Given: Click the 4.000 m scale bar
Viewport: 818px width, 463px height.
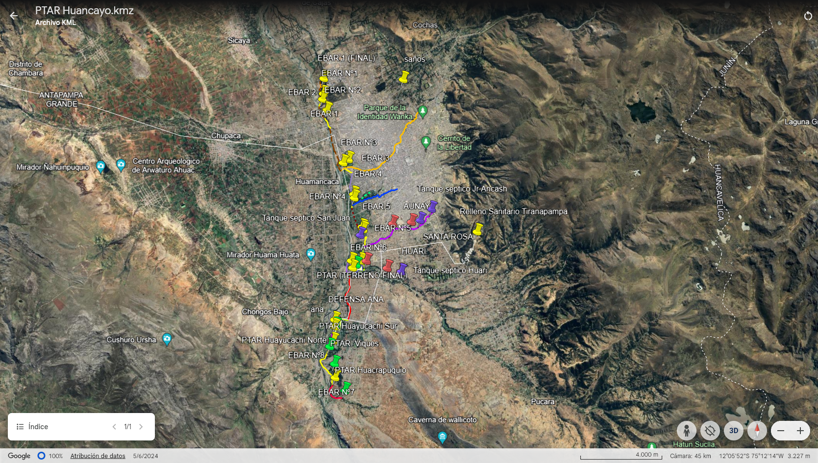Looking at the screenshot, I should click(621, 456).
